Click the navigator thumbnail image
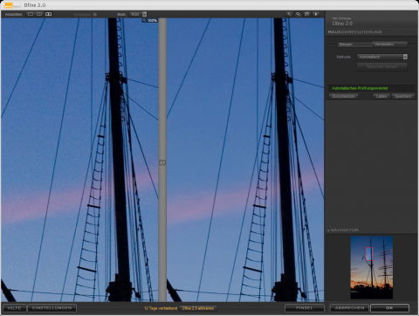 point(372,267)
